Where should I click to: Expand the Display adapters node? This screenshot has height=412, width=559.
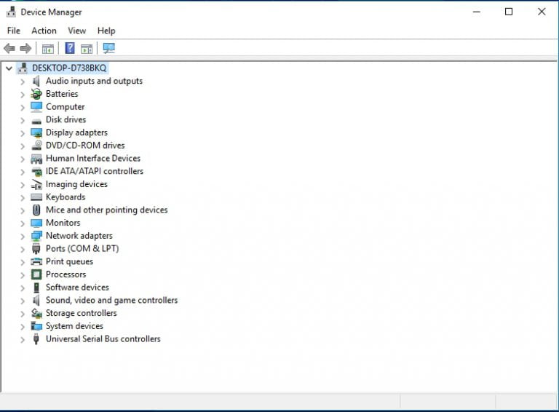point(23,133)
